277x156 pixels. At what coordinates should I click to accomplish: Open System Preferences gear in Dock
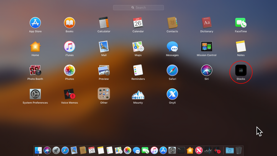pyautogui.click(x=172, y=150)
